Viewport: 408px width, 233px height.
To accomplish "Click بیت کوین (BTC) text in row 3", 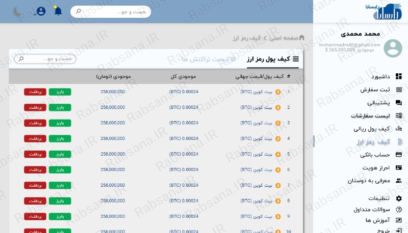I will pos(257,123).
